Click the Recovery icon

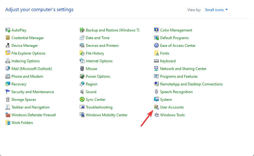(8, 84)
